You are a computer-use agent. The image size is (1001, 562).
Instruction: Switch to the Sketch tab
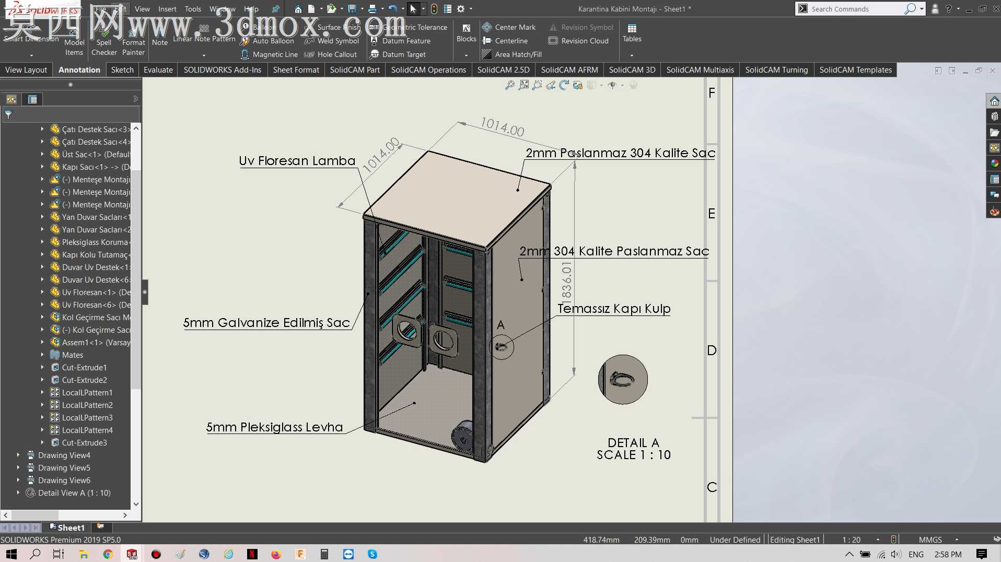click(122, 70)
